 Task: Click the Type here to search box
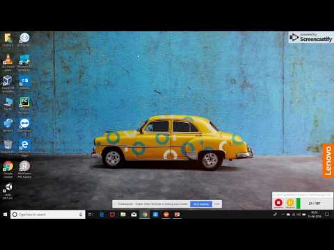pyautogui.click(x=48, y=215)
